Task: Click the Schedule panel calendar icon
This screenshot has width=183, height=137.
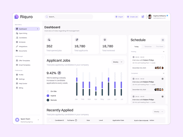Action: [x=163, y=40]
